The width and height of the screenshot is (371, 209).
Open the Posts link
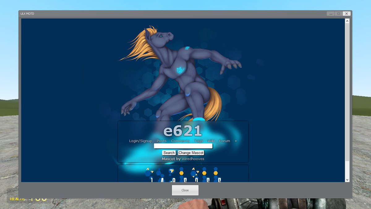coord(161,141)
